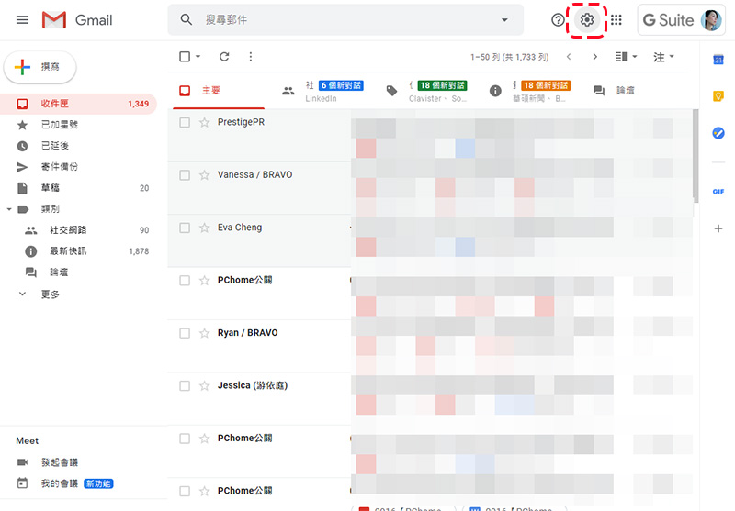Viewport: 735px width, 511px height.
Task: Go to next page of emails
Action: click(594, 57)
